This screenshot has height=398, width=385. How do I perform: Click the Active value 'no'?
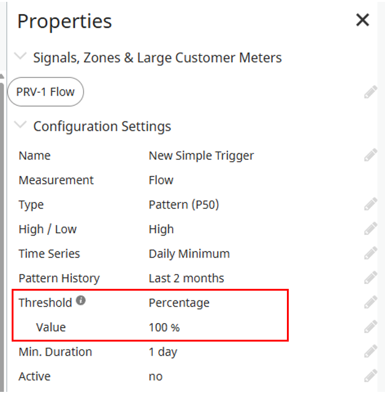coord(156,377)
